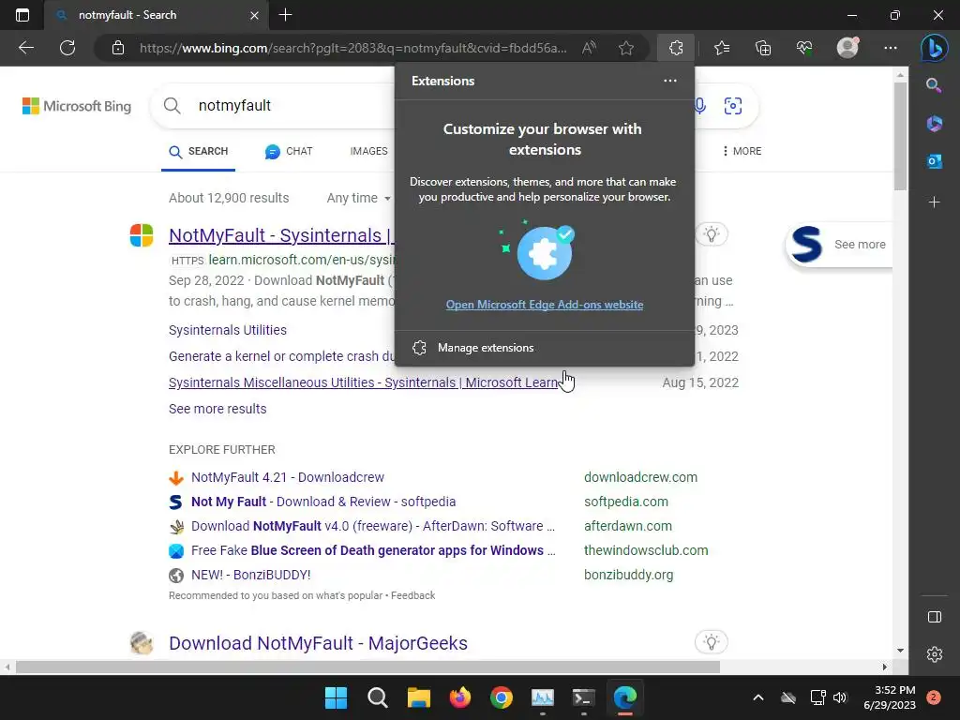Image resolution: width=960 pixels, height=720 pixels.
Task: Close the notmyfault - Search tab
Action: click(254, 16)
